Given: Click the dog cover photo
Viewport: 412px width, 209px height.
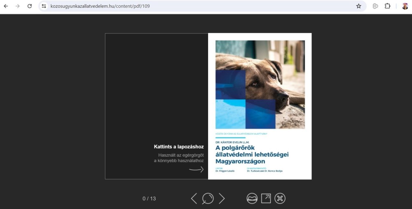Looking at the screenshot, I should [260, 85].
